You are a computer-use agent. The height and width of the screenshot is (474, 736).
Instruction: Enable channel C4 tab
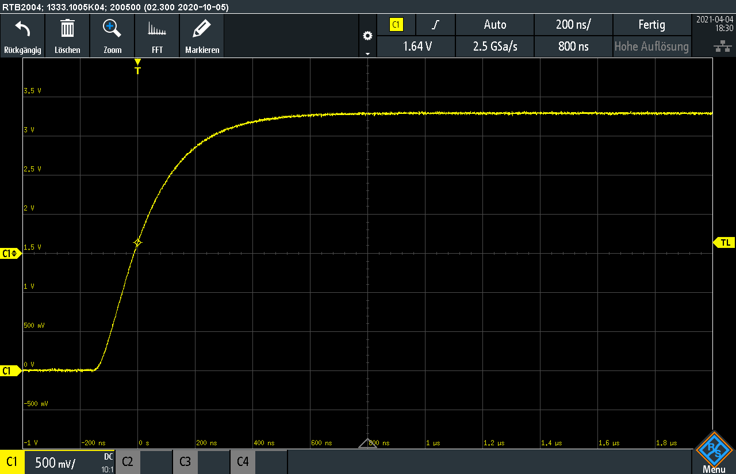pyautogui.click(x=243, y=461)
